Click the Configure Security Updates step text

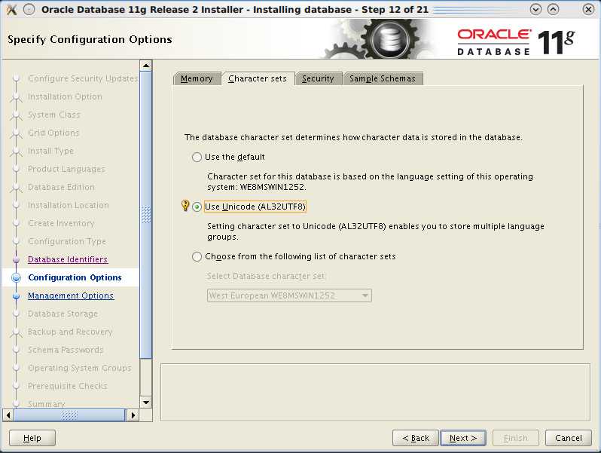(83, 78)
